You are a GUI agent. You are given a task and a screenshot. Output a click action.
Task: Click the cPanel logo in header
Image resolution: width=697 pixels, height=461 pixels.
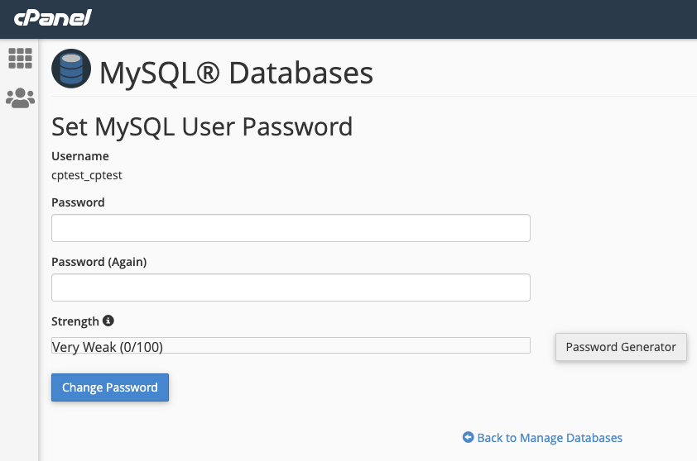[x=52, y=17]
